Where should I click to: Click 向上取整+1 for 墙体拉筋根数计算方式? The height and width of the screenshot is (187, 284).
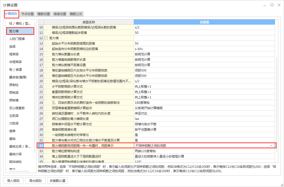204,97
